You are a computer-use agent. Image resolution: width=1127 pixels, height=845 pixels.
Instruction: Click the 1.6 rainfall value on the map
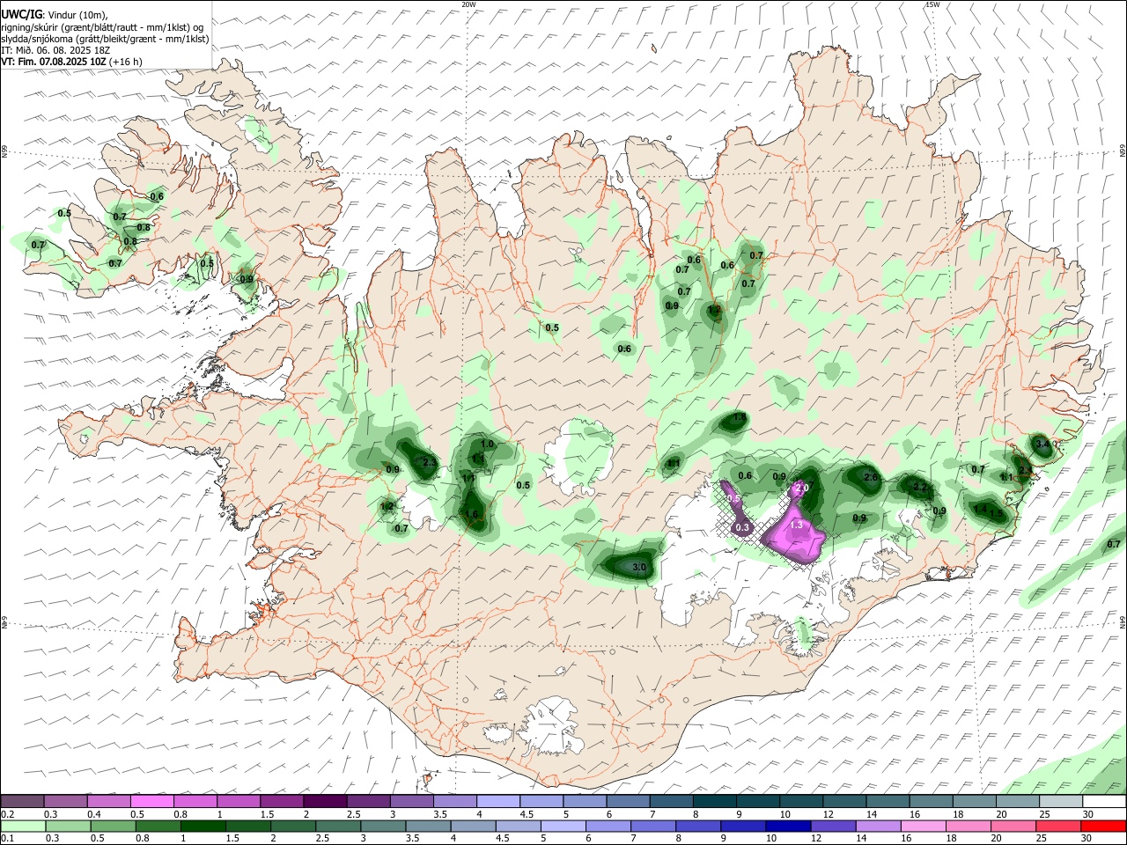pyautogui.click(x=471, y=515)
